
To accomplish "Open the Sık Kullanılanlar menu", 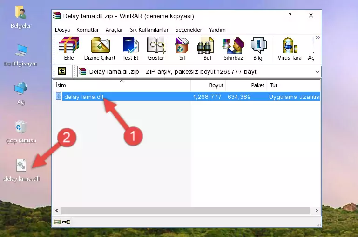I will (x=149, y=30).
